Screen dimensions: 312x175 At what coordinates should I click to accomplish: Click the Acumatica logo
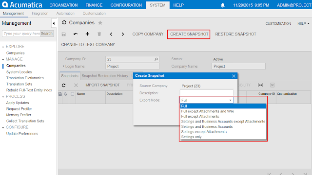(x=21, y=4)
